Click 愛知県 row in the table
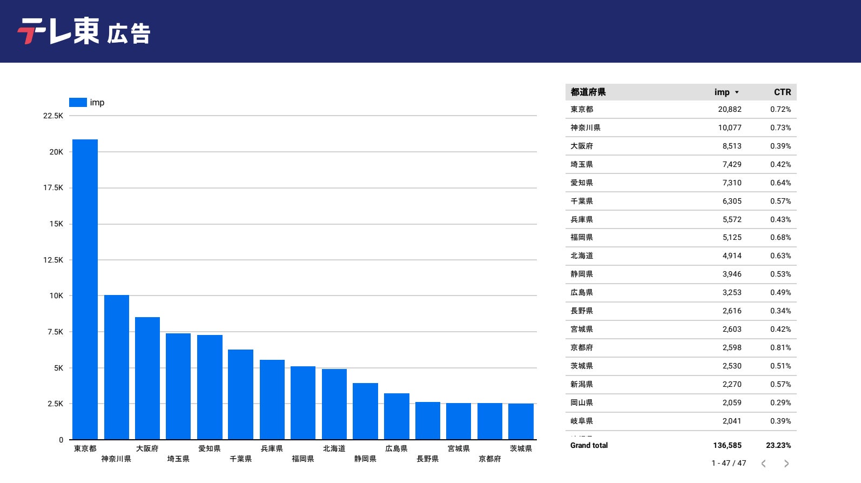The width and height of the screenshot is (861, 483). (x=681, y=183)
